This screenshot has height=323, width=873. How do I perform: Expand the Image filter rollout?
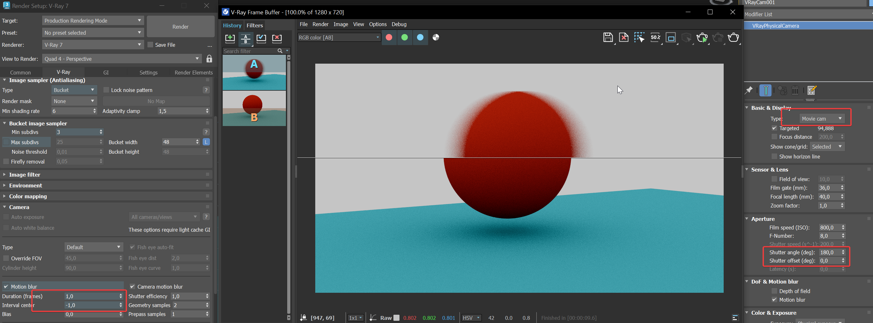pos(24,175)
